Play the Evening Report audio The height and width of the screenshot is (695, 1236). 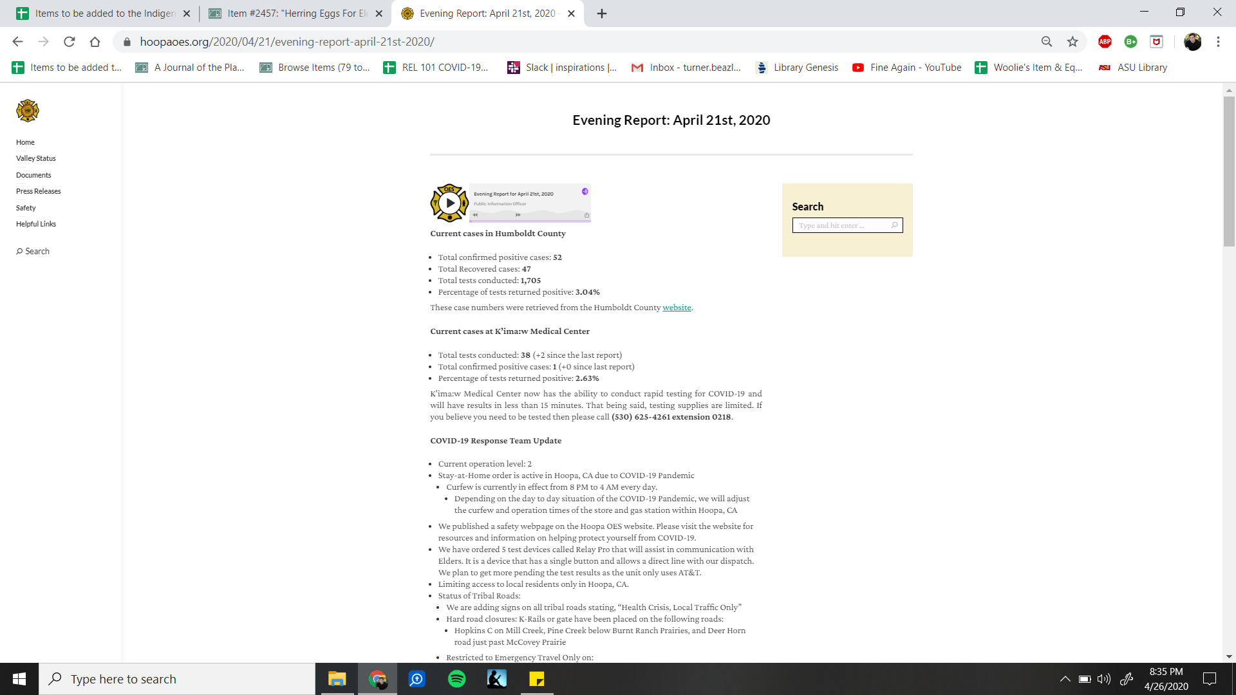(x=450, y=203)
